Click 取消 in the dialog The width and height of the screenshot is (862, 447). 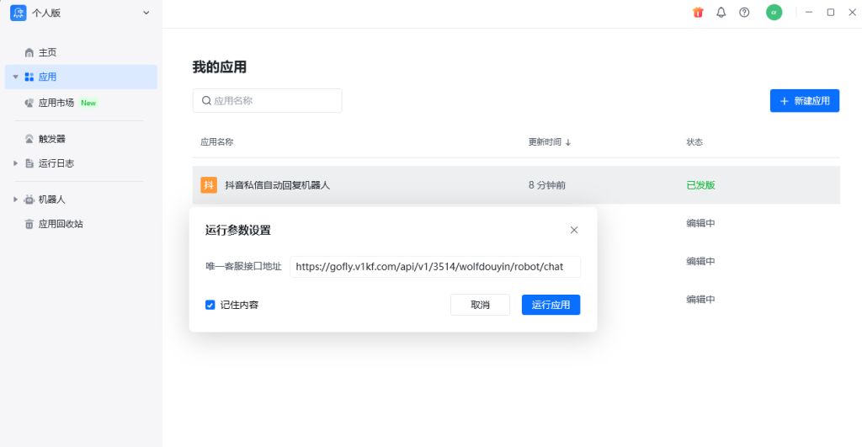[480, 305]
